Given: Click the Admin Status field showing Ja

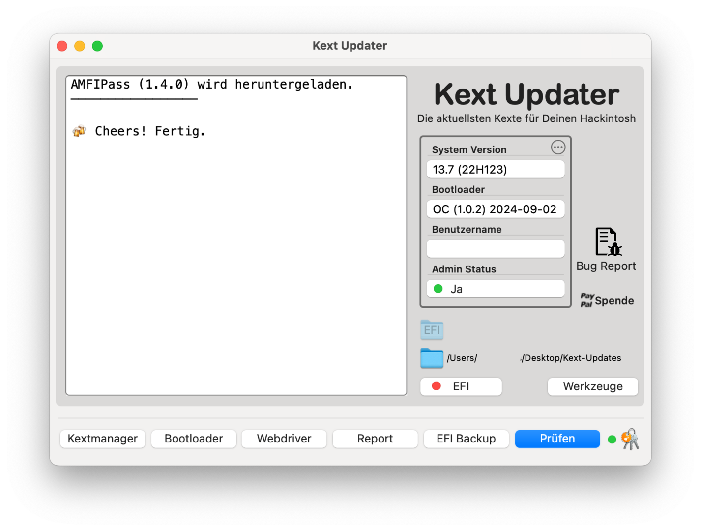Looking at the screenshot, I should [496, 289].
